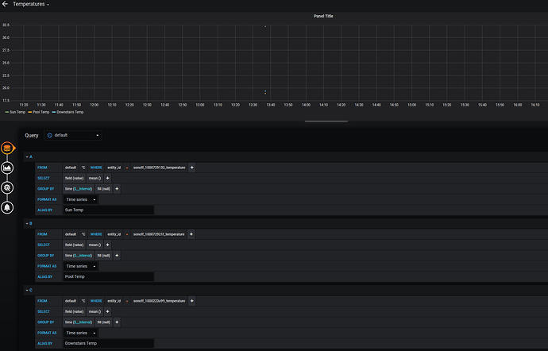The image size is (548, 351).
Task: Open Format As Time series dropdown in query A
Action: (80, 199)
